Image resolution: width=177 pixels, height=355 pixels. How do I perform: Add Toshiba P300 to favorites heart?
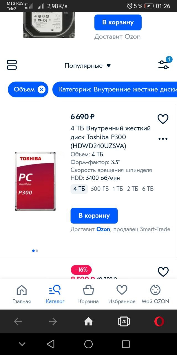point(163,119)
